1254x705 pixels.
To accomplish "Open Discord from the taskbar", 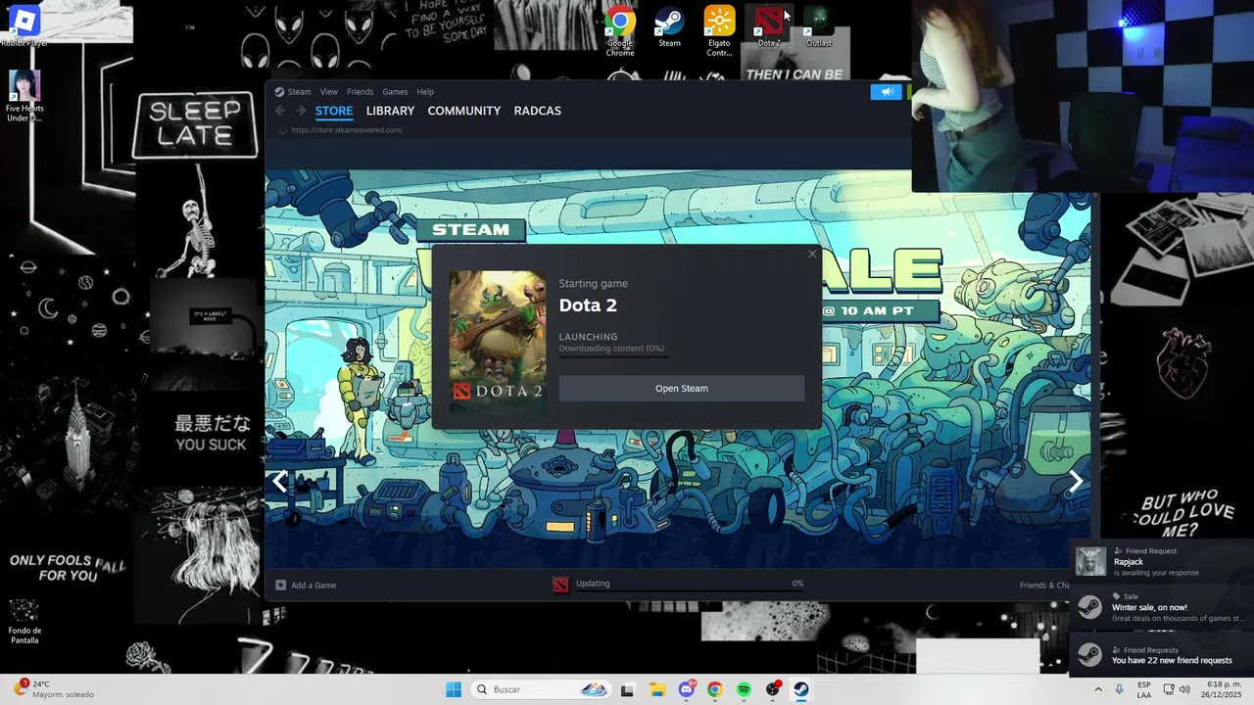I will tap(686, 689).
